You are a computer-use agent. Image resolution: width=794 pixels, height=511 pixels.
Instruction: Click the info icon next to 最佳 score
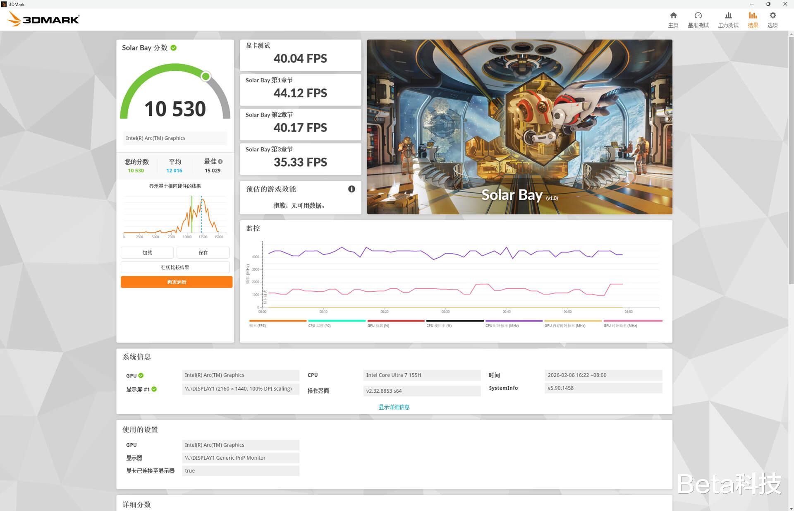(220, 161)
